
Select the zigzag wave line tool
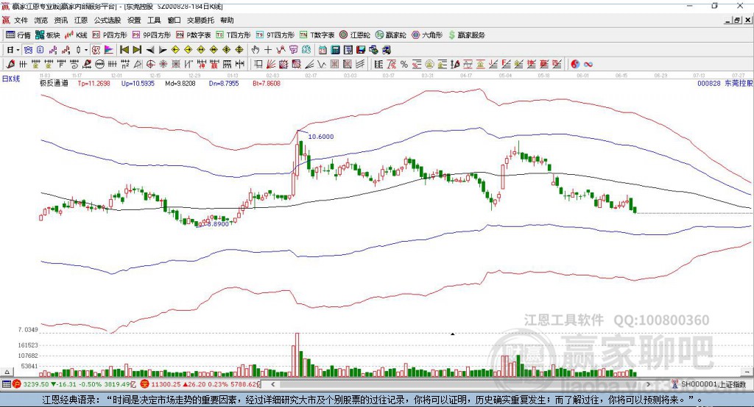click(321, 64)
